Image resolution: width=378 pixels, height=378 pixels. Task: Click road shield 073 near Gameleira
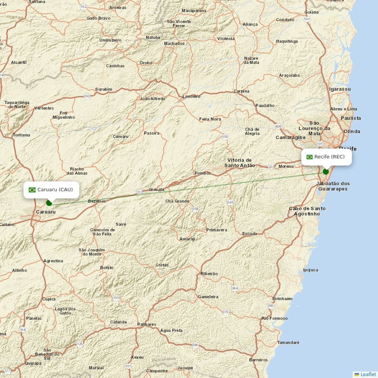225,312
